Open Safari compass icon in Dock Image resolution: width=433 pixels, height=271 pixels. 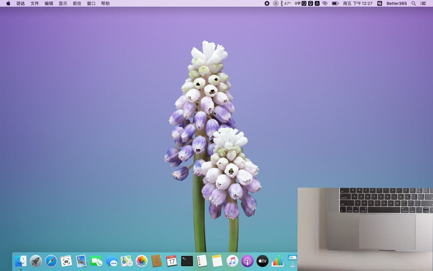click(x=51, y=261)
